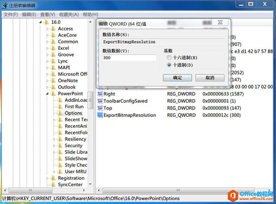Select the RecentFol tree item

[x=76, y=133]
